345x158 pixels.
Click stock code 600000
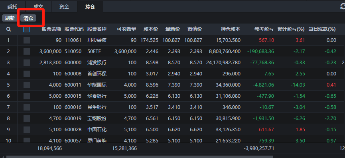pyautogui.click(x=73, y=63)
